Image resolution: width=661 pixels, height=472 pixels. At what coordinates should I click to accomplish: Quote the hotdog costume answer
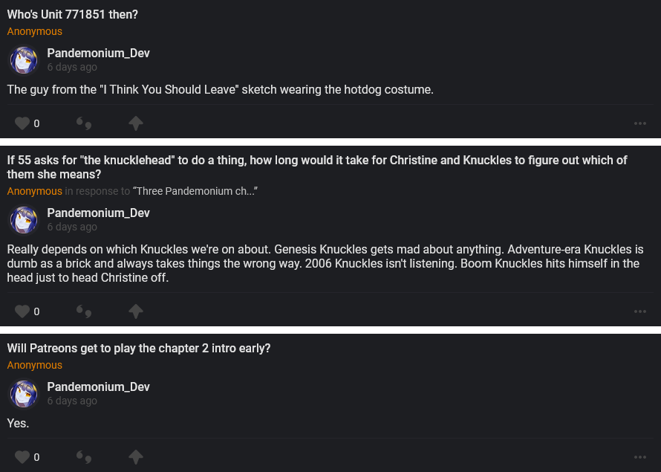[84, 123]
